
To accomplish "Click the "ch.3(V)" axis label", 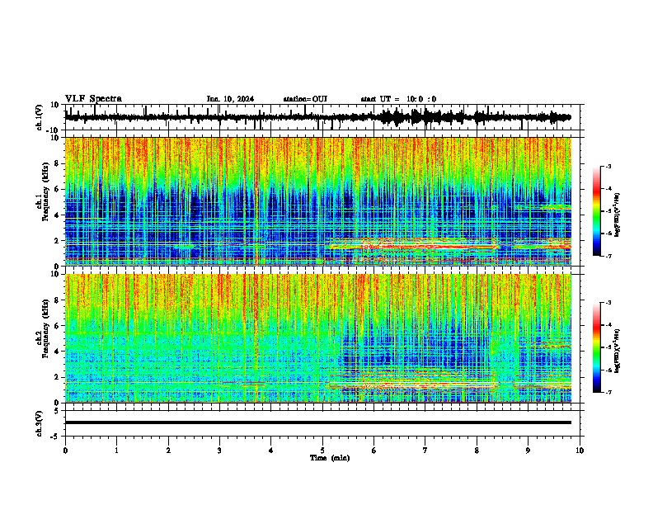I will [39, 424].
